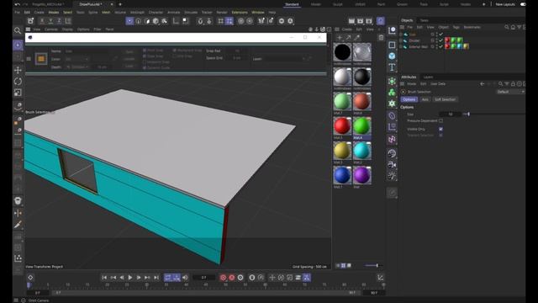Open the viewport Camera menu
The height and width of the screenshot is (303, 538).
(x=50, y=29)
